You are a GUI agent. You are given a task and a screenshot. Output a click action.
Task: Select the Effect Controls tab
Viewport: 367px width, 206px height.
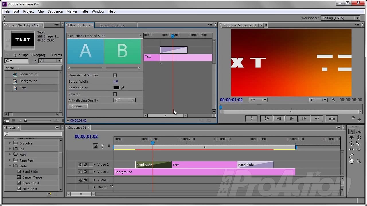pyautogui.click(x=79, y=25)
